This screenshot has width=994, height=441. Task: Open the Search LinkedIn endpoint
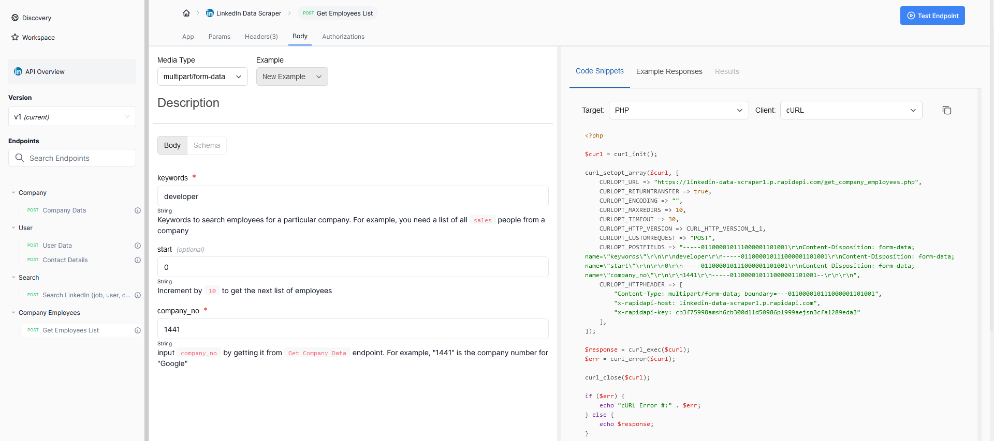pos(86,295)
